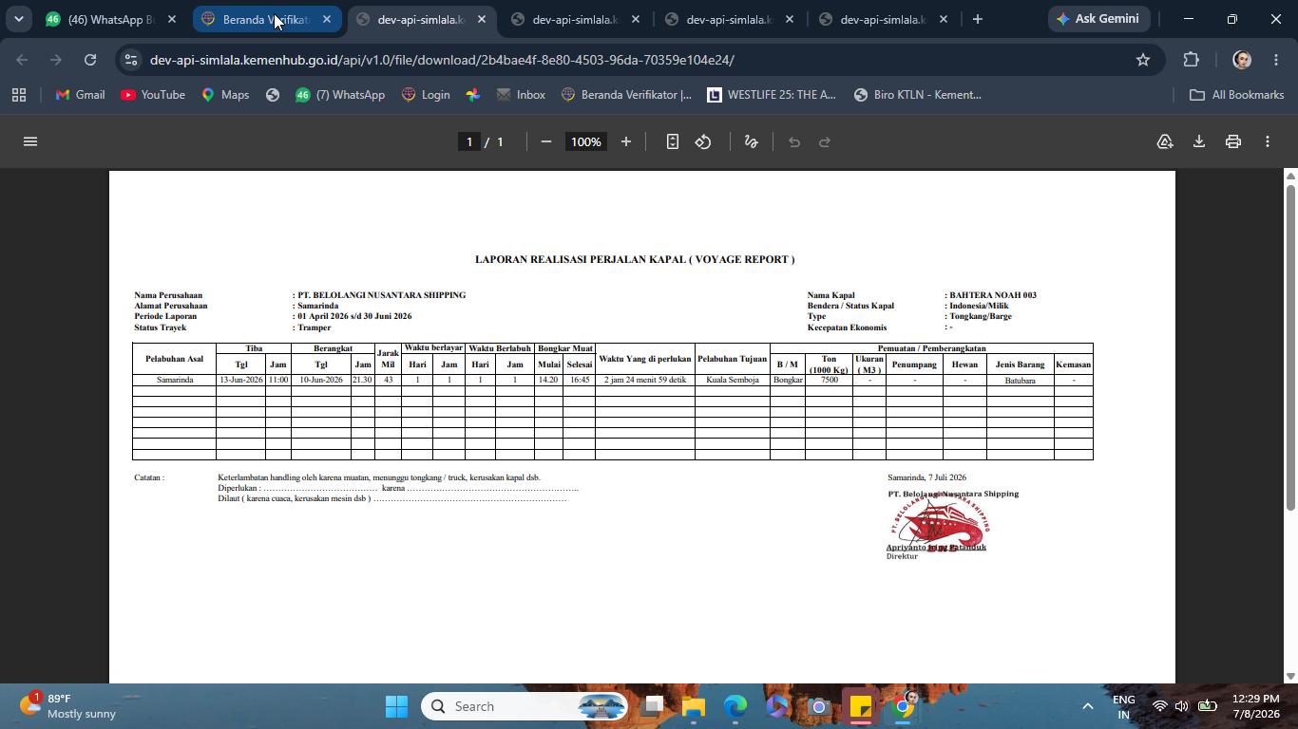1298x729 pixels.
Task: Switch to the WhatsApp tab
Action: tap(111, 19)
